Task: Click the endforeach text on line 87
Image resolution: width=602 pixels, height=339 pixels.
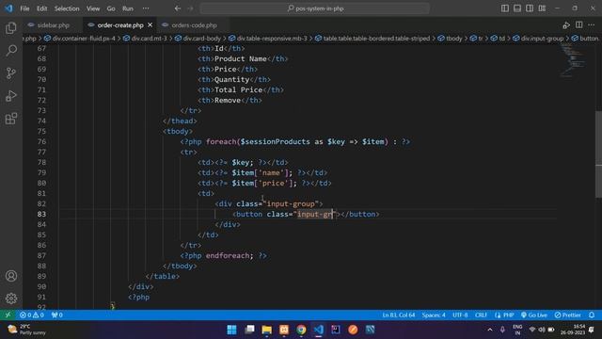Action: point(228,255)
